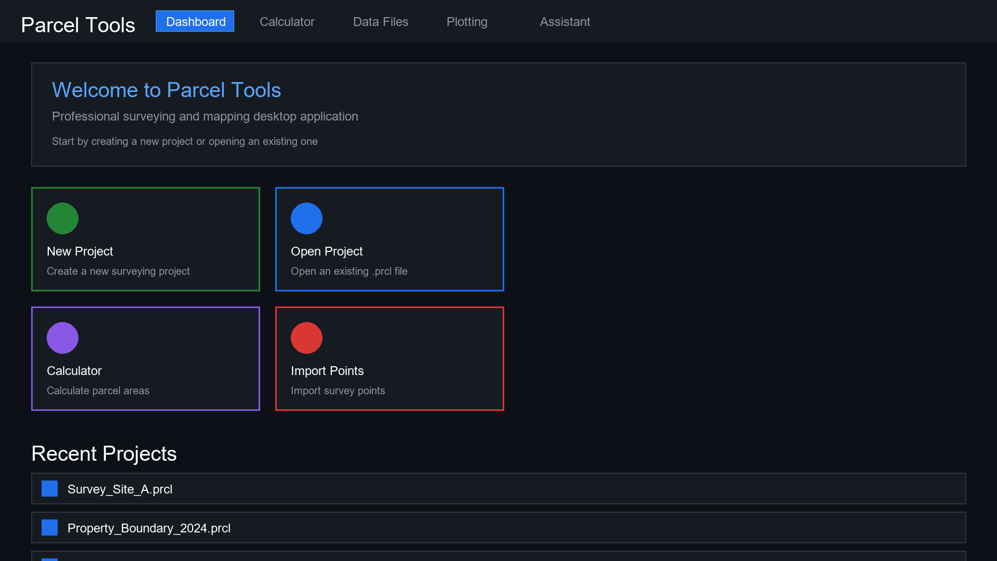Open the Data Files tab

point(381,22)
